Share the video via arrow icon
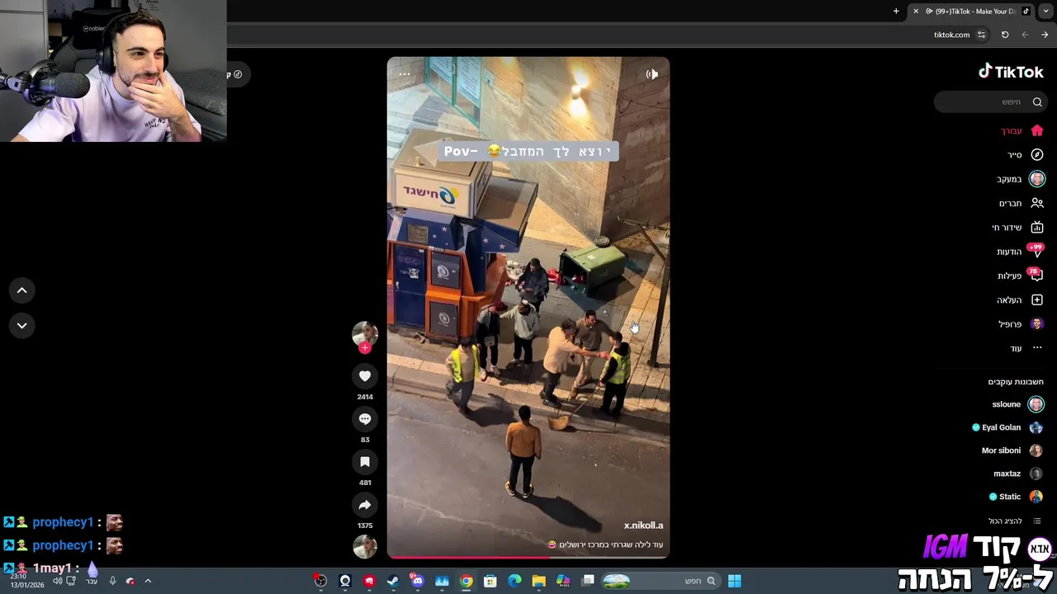Viewport: 1057px width, 594px height. [365, 505]
